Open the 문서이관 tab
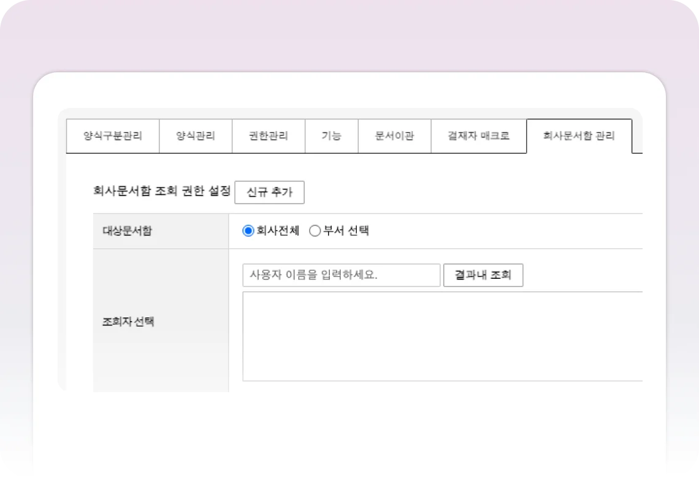Viewport: 699px width, 478px height. pyautogui.click(x=394, y=136)
